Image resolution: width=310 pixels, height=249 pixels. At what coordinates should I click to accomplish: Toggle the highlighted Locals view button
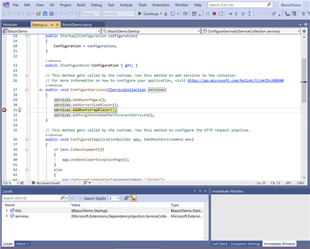(x=133, y=198)
